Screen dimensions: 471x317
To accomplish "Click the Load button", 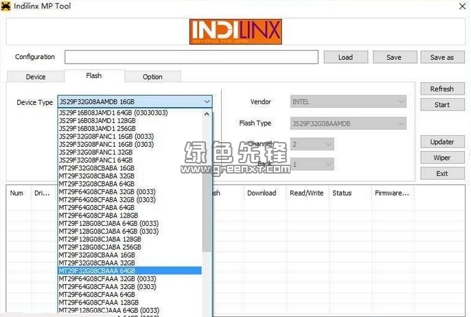I will (346, 57).
